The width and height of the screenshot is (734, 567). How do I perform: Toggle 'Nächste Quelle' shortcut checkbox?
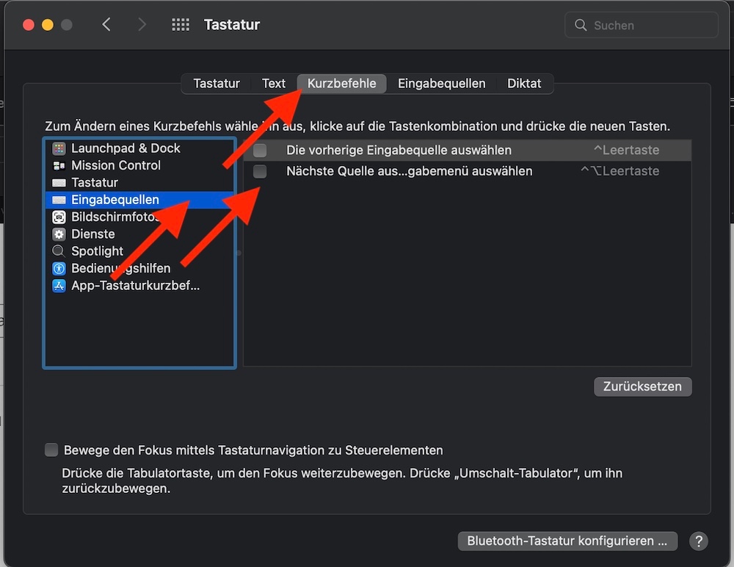(260, 172)
